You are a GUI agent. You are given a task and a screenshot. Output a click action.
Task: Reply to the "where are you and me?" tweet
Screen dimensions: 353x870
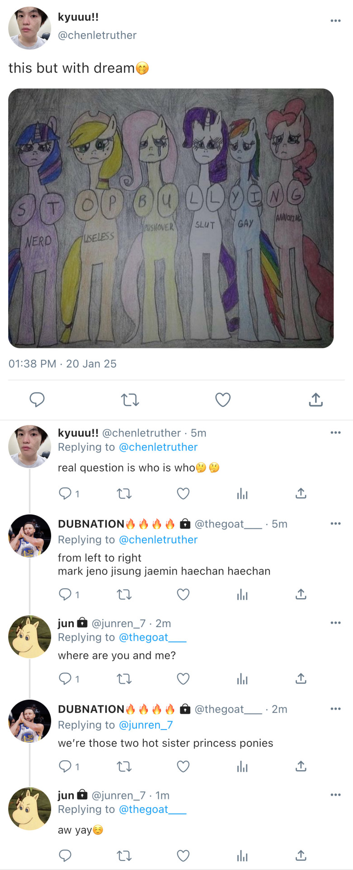tap(66, 679)
